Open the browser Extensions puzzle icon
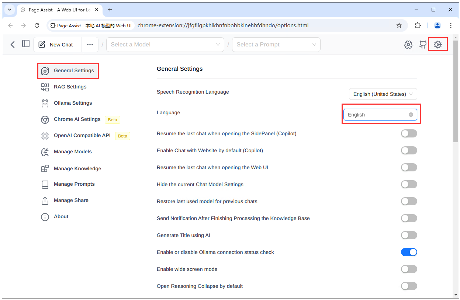The image size is (460, 300). point(418,25)
